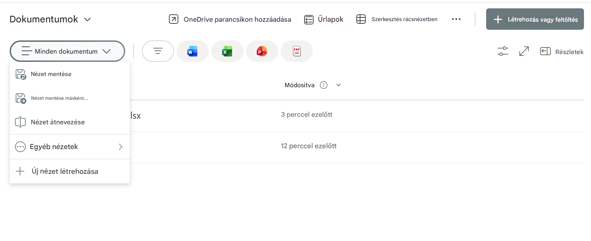Expand the Egyéb nézetek submenu
591x241 pixels.
(70, 147)
